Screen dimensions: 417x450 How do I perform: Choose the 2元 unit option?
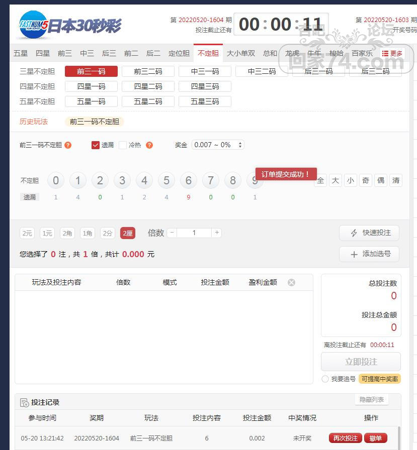click(27, 233)
